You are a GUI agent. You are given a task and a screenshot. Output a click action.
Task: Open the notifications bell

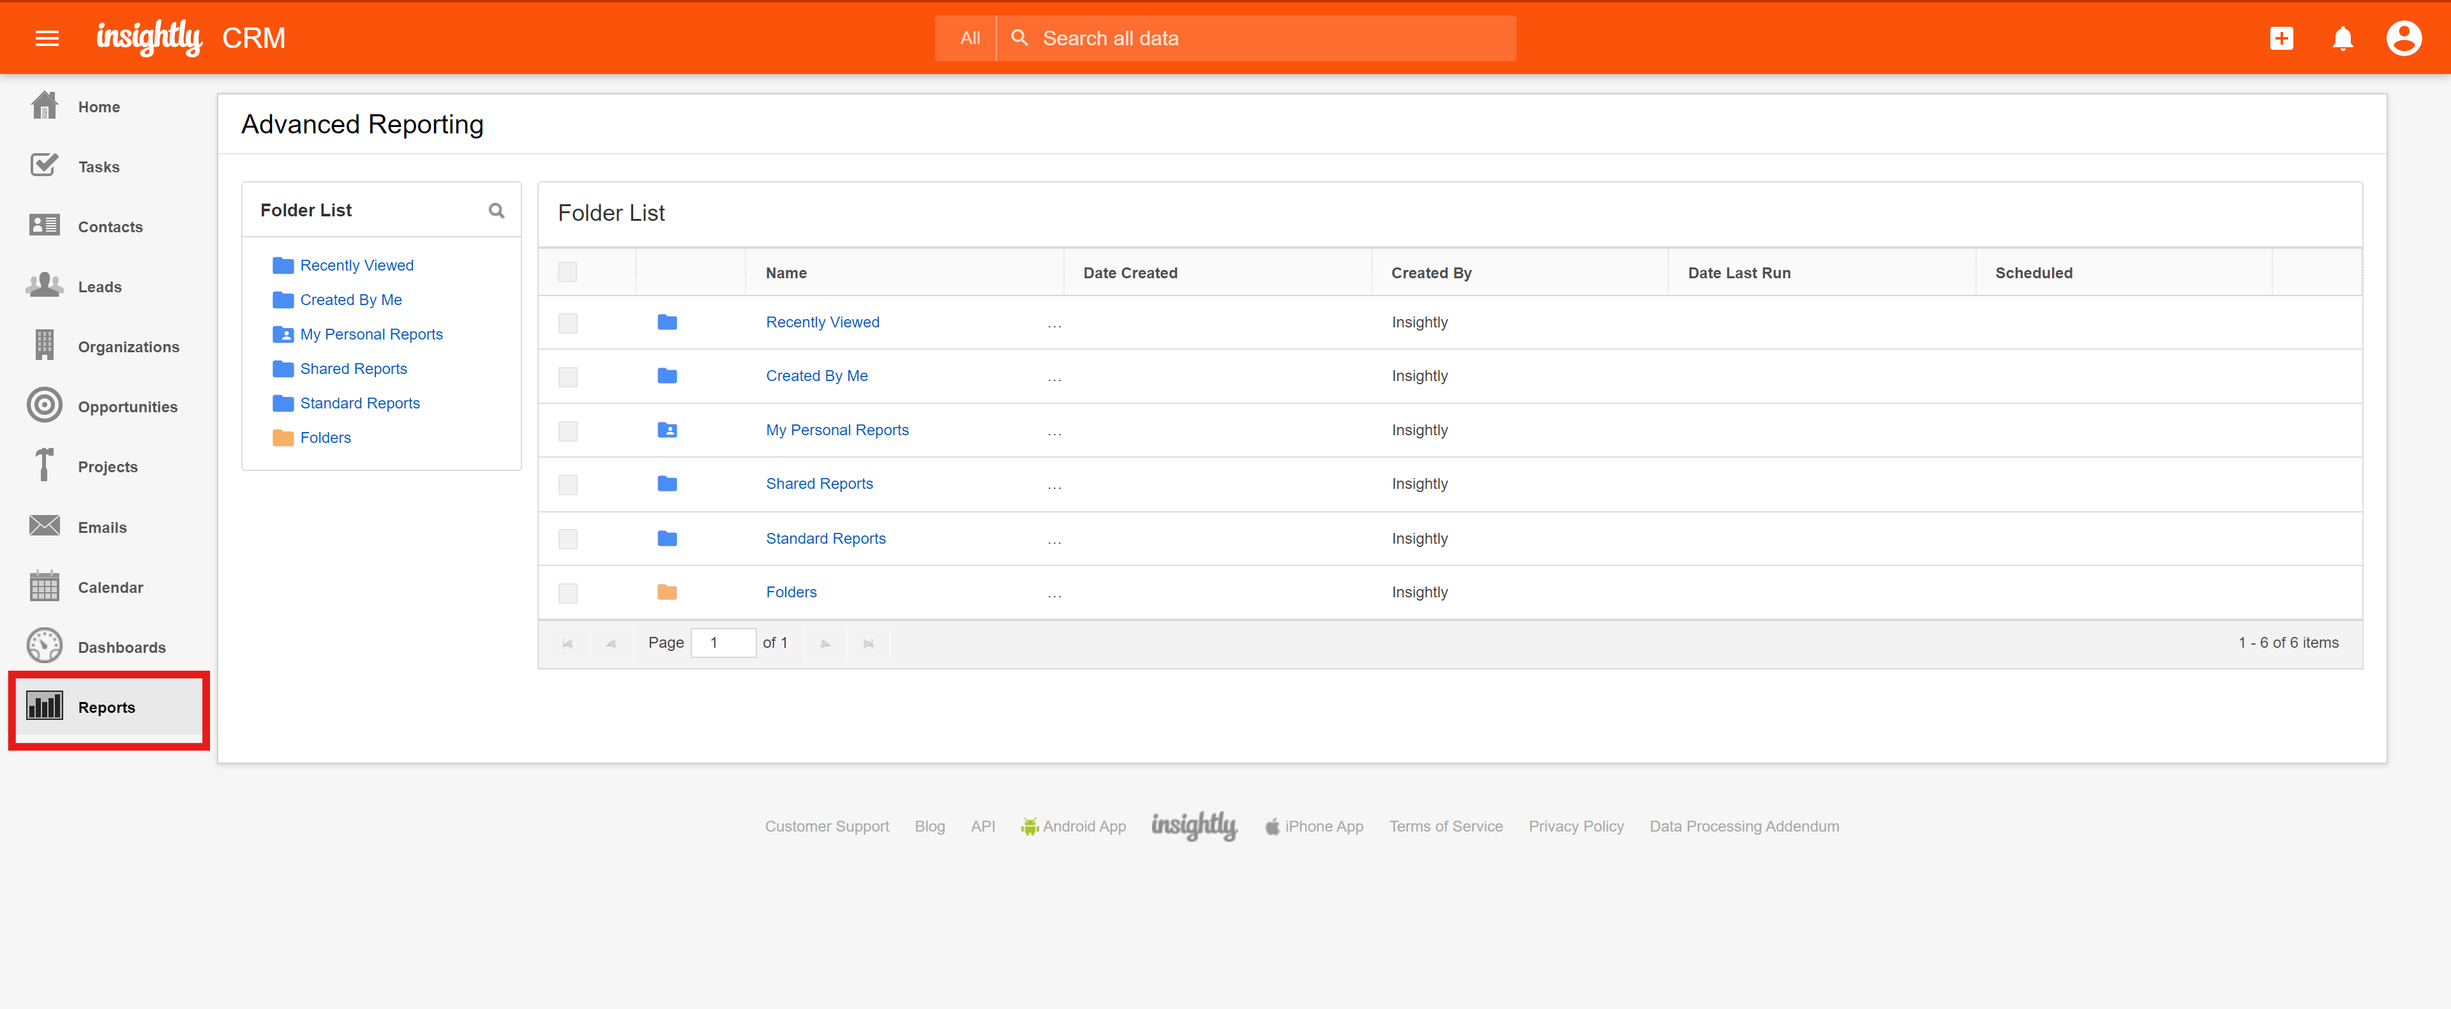(2342, 38)
